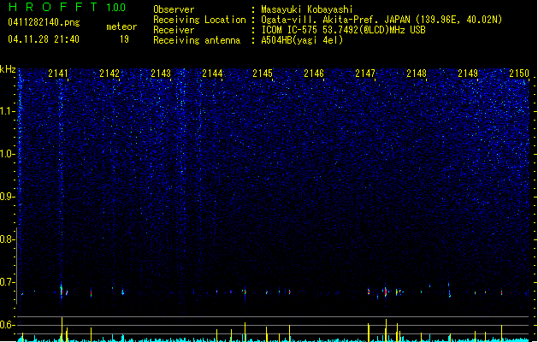Click the 2148 time marker
The image size is (538, 342).
[417, 74]
